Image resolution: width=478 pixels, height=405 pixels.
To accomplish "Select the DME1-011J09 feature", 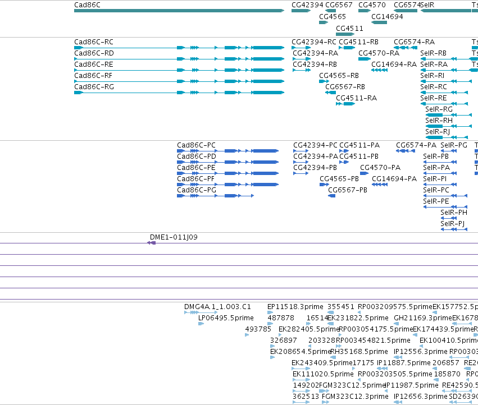I will pyautogui.click(x=152, y=243).
